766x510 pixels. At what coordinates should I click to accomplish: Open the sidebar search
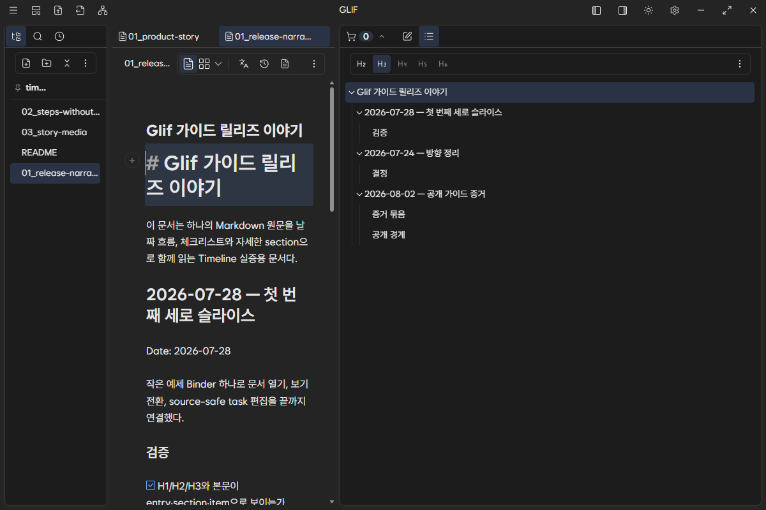click(x=38, y=36)
